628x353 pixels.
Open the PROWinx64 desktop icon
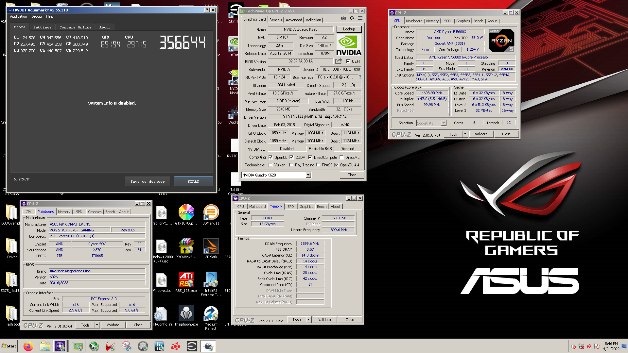point(186,248)
